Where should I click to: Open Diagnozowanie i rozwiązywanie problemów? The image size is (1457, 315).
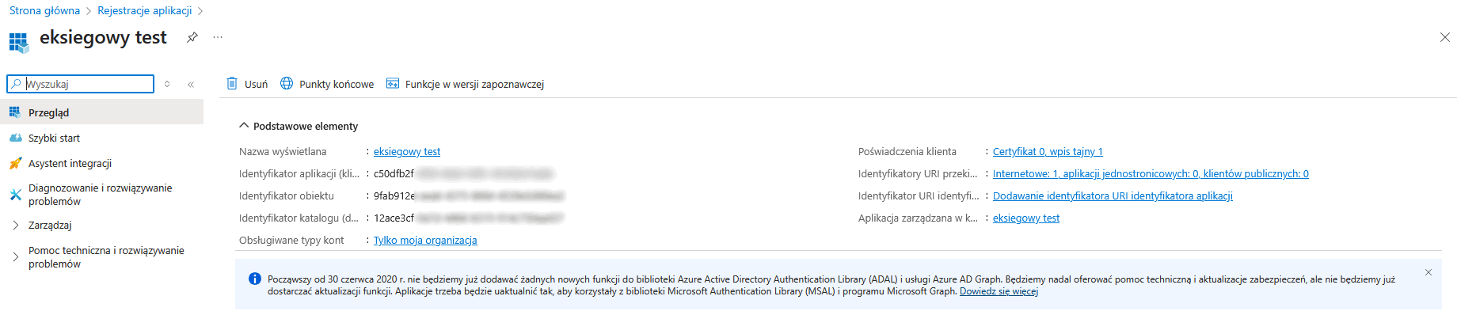(x=101, y=195)
